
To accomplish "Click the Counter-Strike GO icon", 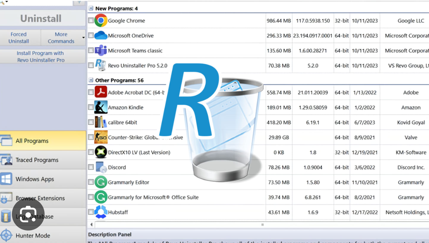I will tap(101, 137).
